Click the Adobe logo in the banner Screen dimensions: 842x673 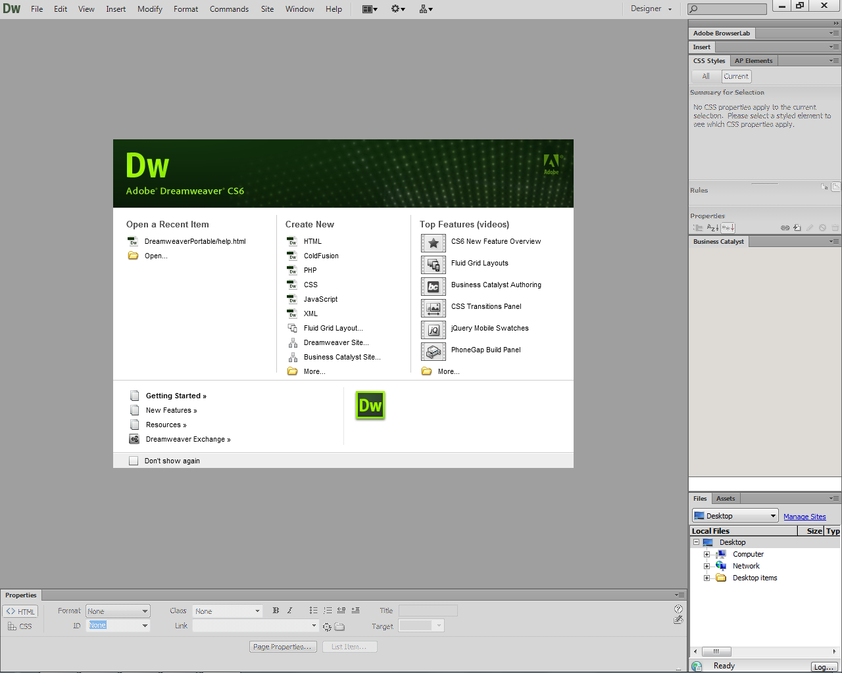[551, 164]
